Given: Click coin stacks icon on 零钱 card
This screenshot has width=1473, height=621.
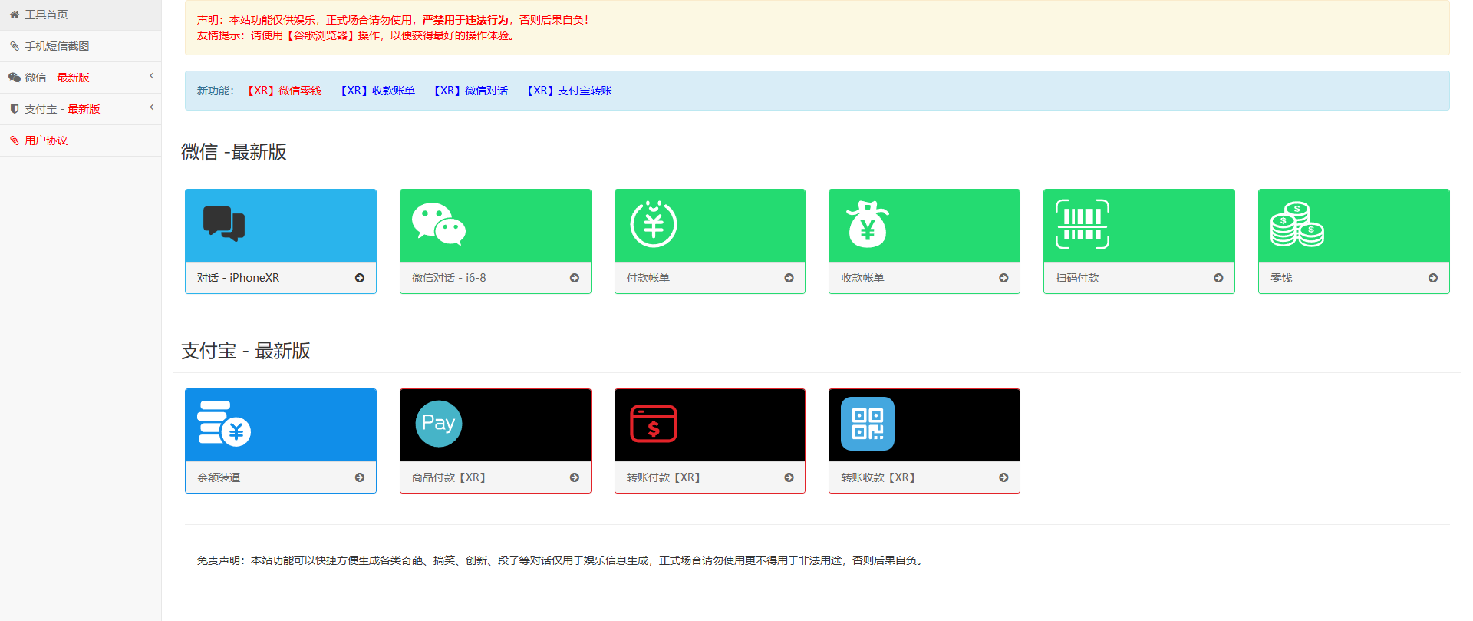Looking at the screenshot, I should point(1297,224).
